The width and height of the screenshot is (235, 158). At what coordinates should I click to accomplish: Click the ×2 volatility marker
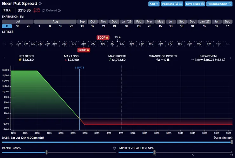tap(193, 155)
